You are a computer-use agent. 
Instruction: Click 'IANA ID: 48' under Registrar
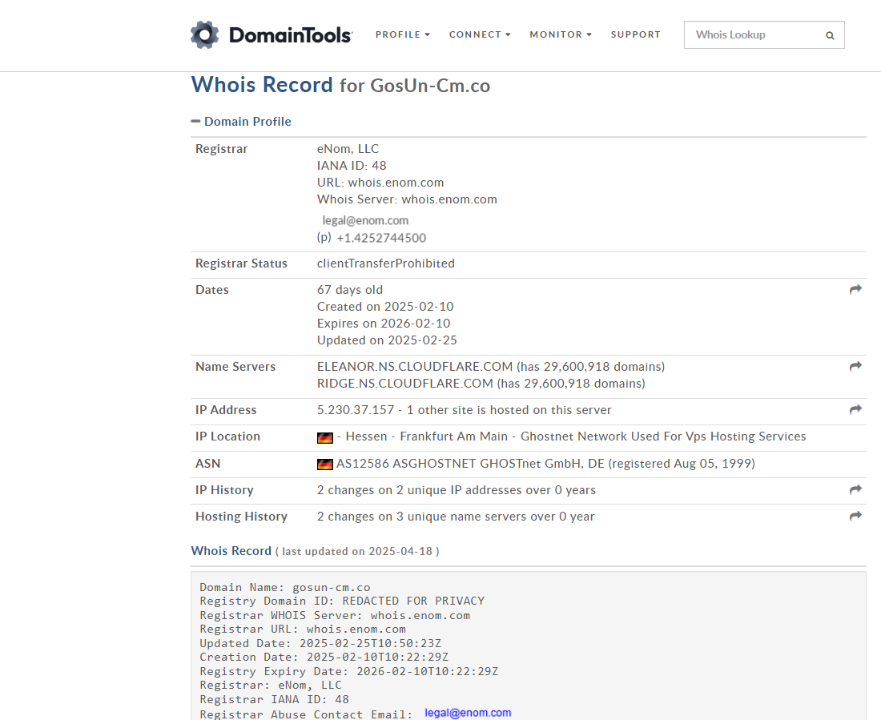[x=352, y=165]
